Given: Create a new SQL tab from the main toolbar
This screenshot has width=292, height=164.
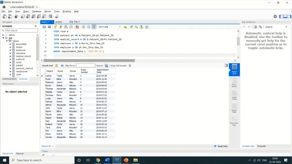Looking at the screenshot, I should [x=5, y=16].
